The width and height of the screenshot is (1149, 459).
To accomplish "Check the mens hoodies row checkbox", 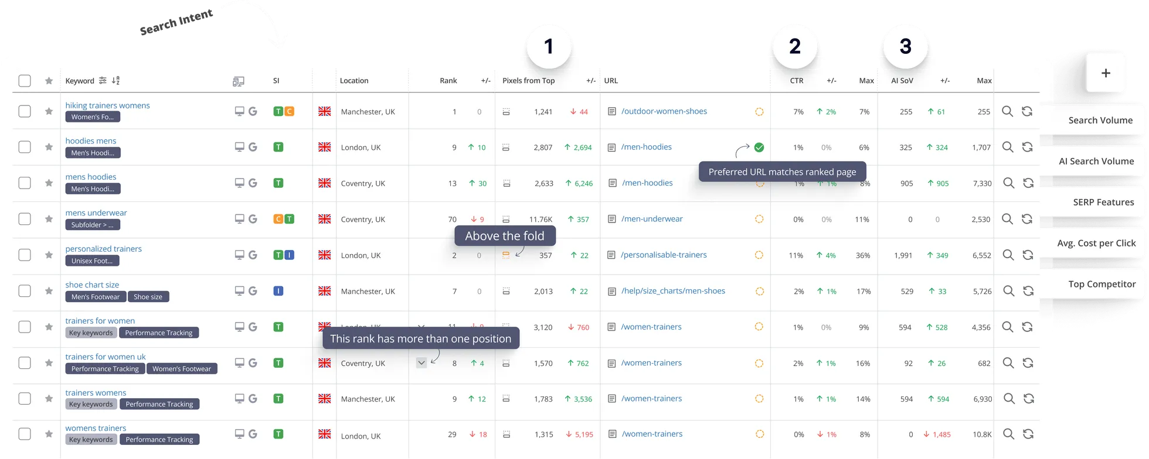I will pos(25,183).
